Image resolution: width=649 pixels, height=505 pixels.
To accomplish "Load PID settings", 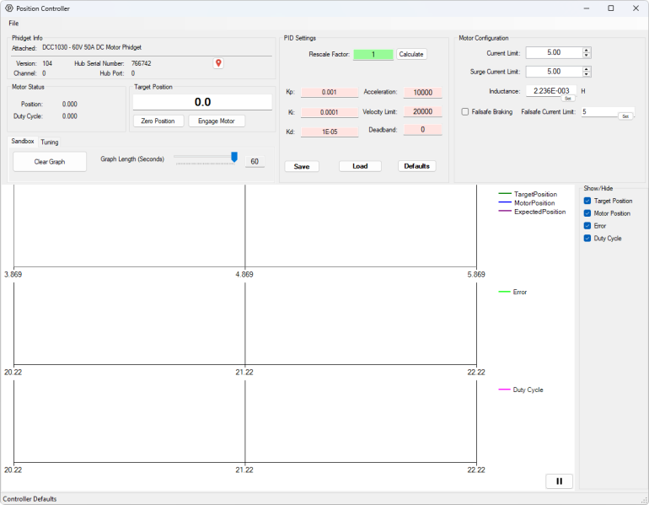I will click(x=360, y=166).
